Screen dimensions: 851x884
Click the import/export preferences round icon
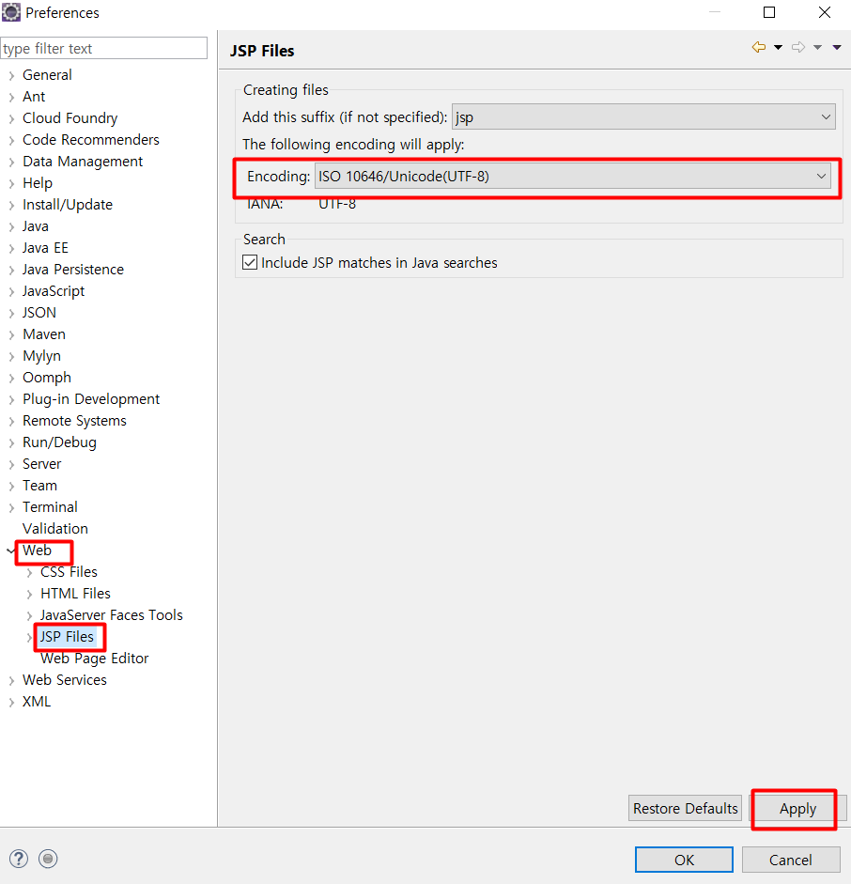click(48, 859)
